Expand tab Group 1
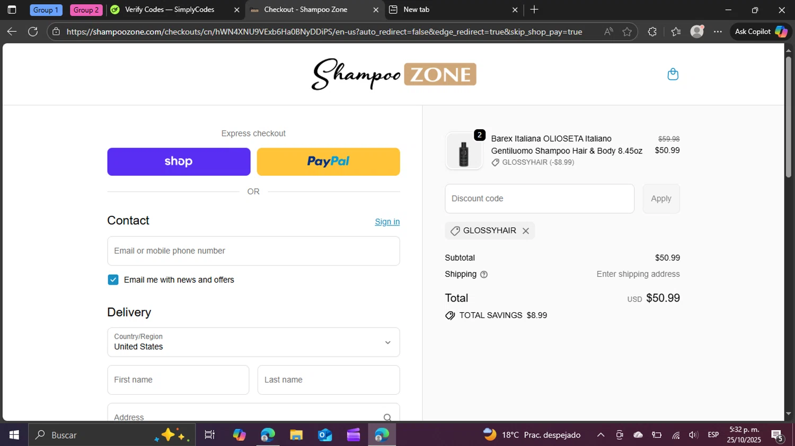Screen dimensions: 795x446 [x=46, y=10]
